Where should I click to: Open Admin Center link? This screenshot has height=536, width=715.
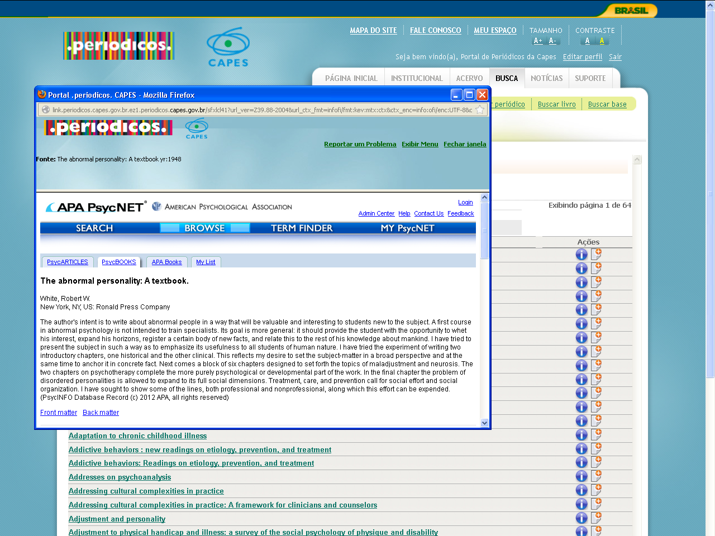click(376, 214)
